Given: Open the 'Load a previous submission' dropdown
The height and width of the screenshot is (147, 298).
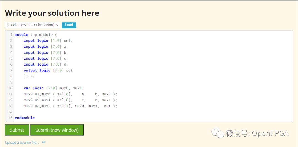Looking at the screenshot, I should point(32,25).
